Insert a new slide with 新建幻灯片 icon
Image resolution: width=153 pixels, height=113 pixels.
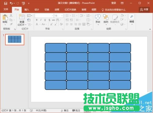pyautogui.click(x=22, y=17)
